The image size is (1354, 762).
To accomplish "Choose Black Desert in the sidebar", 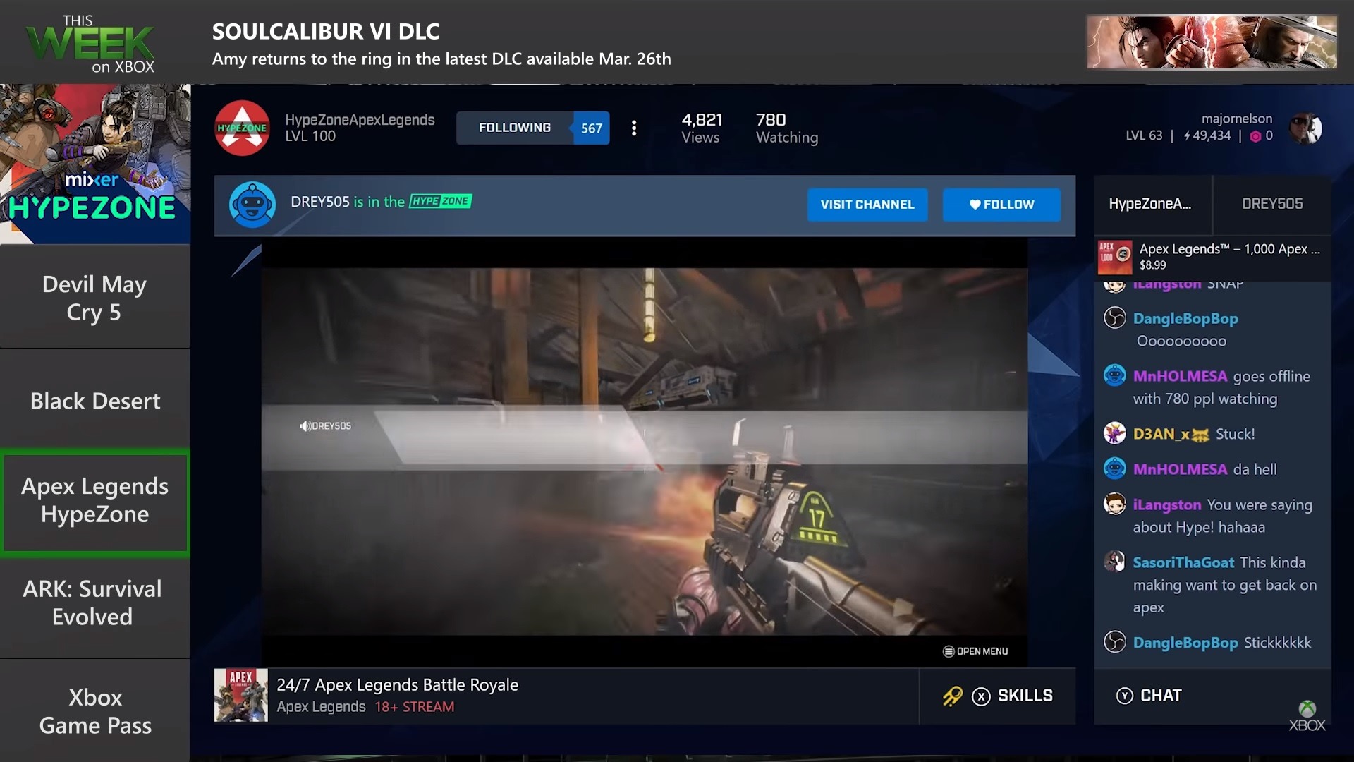I will point(94,401).
